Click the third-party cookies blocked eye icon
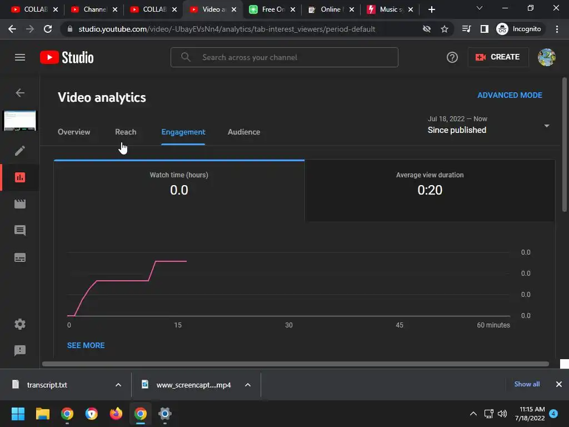The height and width of the screenshot is (427, 569). [x=427, y=29]
